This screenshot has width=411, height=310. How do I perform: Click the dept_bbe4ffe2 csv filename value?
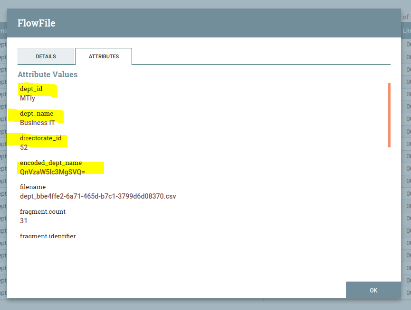98,196
